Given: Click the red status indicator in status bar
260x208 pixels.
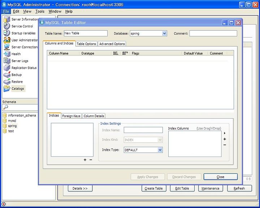Looking at the screenshot, I should click(4, 204).
